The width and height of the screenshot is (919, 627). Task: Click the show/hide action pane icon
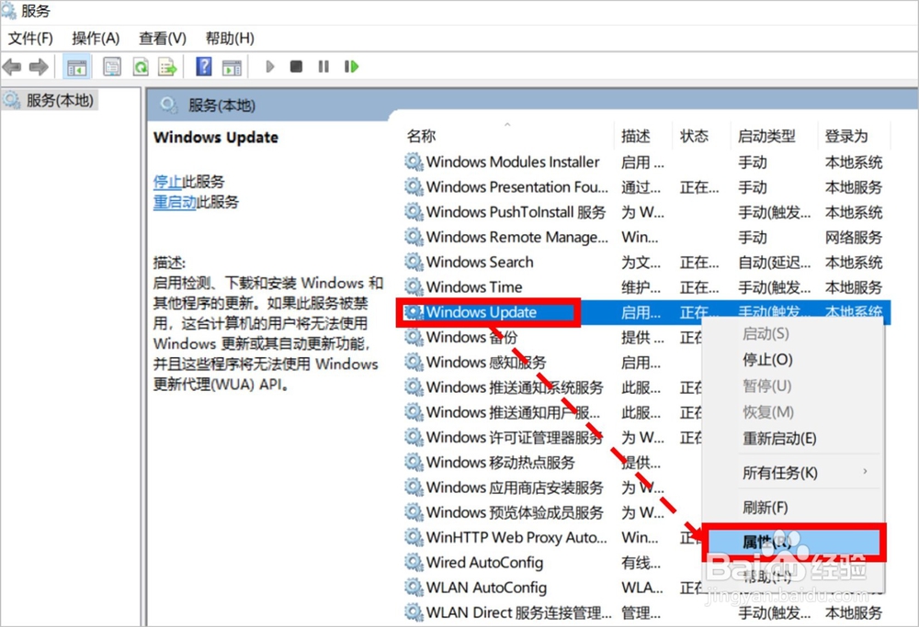click(x=233, y=67)
